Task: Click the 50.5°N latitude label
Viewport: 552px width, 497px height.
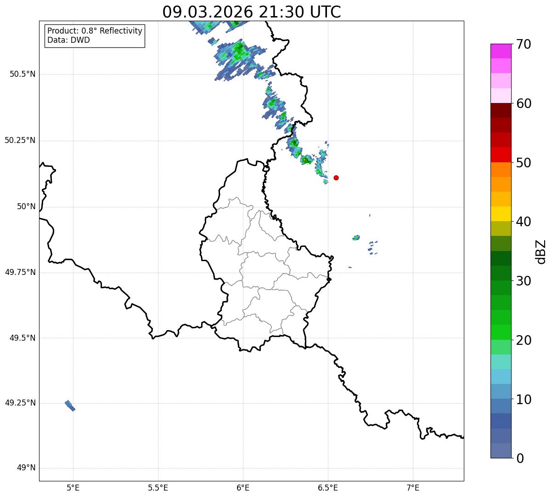Action: point(23,74)
